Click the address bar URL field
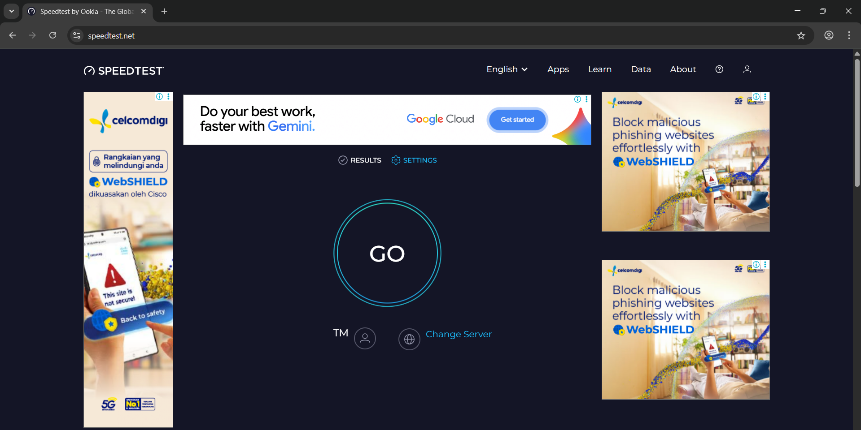The width and height of the screenshot is (861, 430). click(x=404, y=36)
